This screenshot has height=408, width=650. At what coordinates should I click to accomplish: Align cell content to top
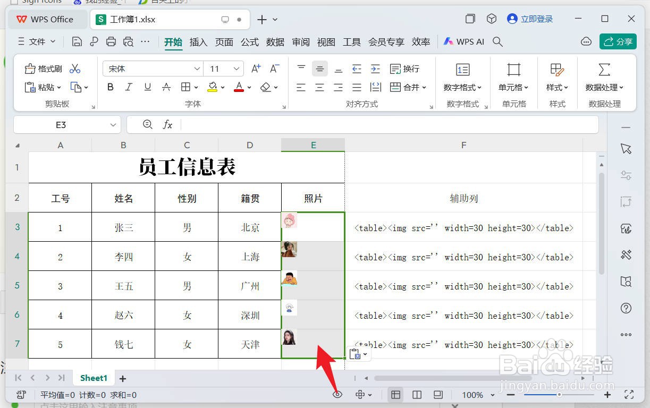coord(301,69)
